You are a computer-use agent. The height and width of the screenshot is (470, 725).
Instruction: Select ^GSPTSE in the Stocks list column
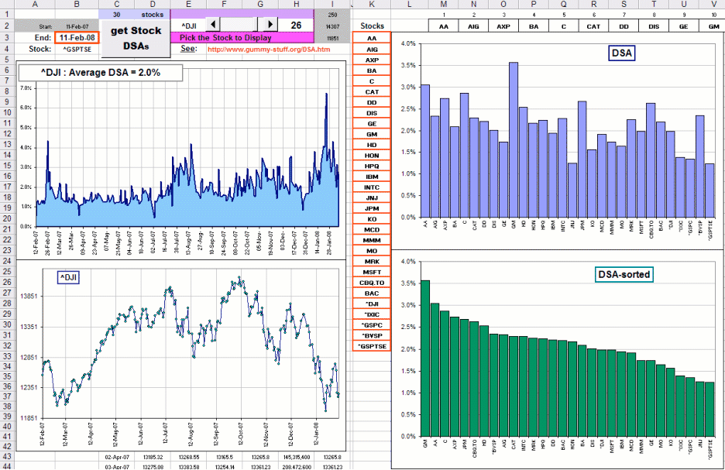(x=372, y=346)
